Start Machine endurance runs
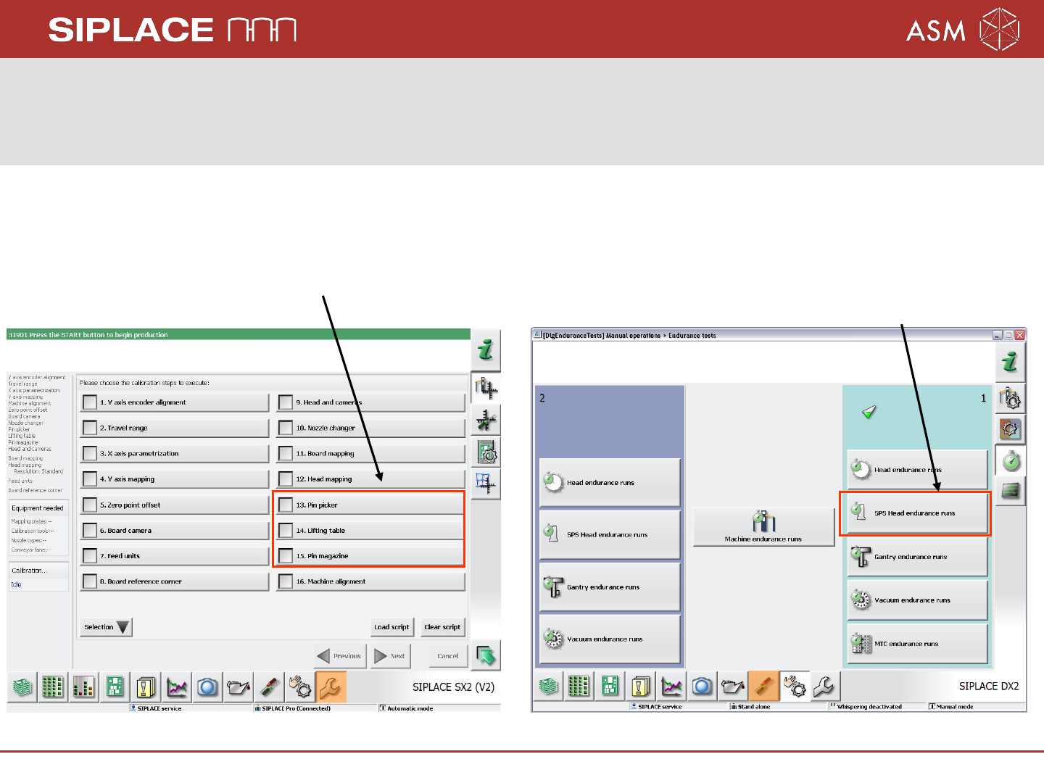 pos(763,526)
